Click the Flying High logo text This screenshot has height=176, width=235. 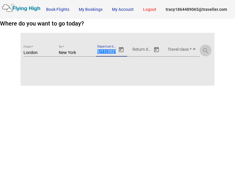pos(26,9)
